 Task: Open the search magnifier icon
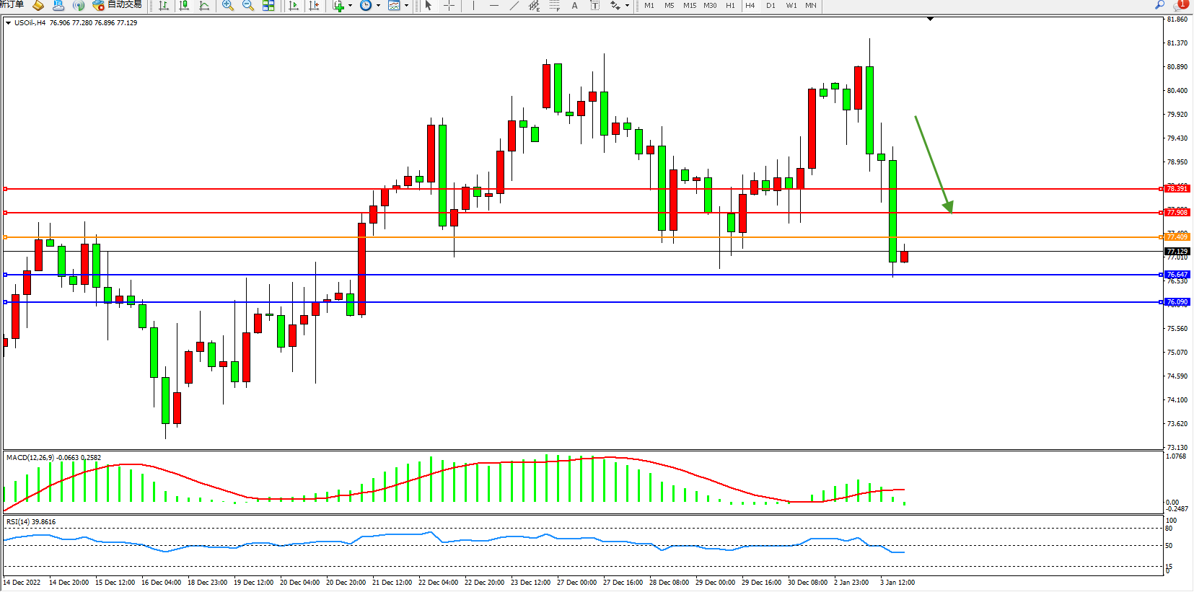pyautogui.click(x=1160, y=5)
